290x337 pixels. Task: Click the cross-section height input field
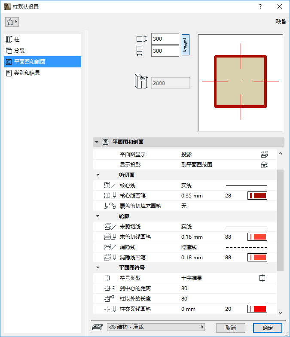[165, 39]
